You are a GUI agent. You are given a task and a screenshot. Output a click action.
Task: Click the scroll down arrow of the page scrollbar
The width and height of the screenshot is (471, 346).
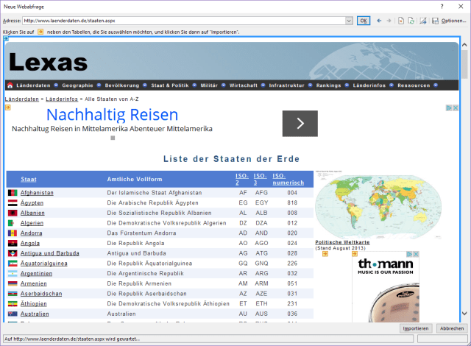tap(464, 314)
